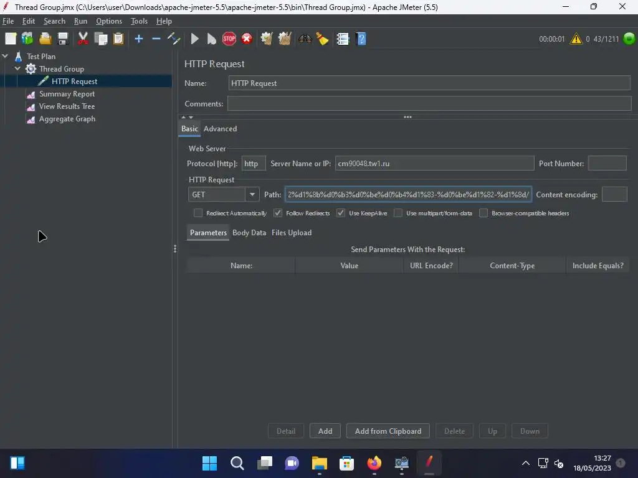Uncheck Use KeepAlive checkbox
This screenshot has height=478, width=638.
(341, 213)
